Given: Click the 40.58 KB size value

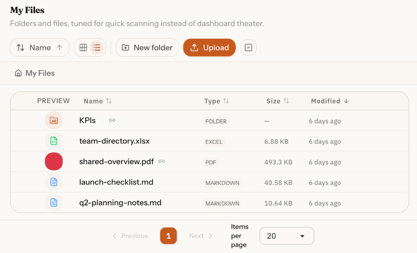Looking at the screenshot, I should 278,183.
